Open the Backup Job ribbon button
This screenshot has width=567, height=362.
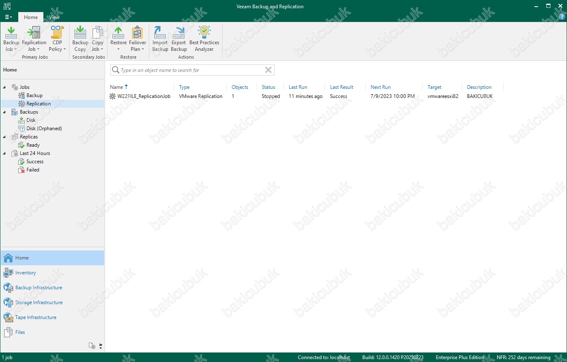click(11, 38)
